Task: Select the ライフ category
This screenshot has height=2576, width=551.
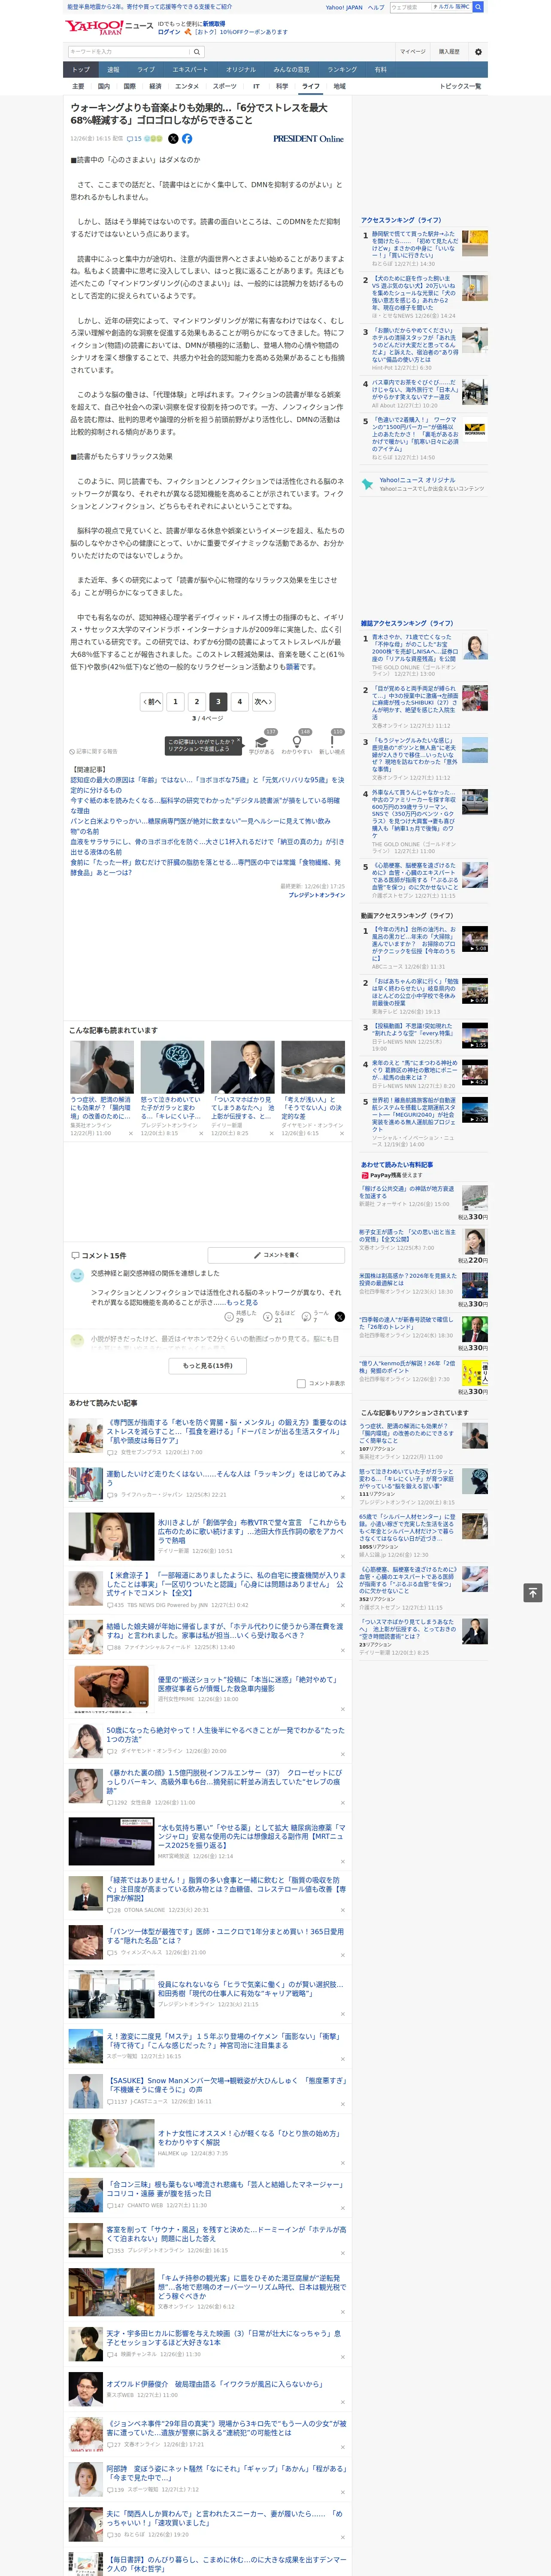Action: coord(311,86)
